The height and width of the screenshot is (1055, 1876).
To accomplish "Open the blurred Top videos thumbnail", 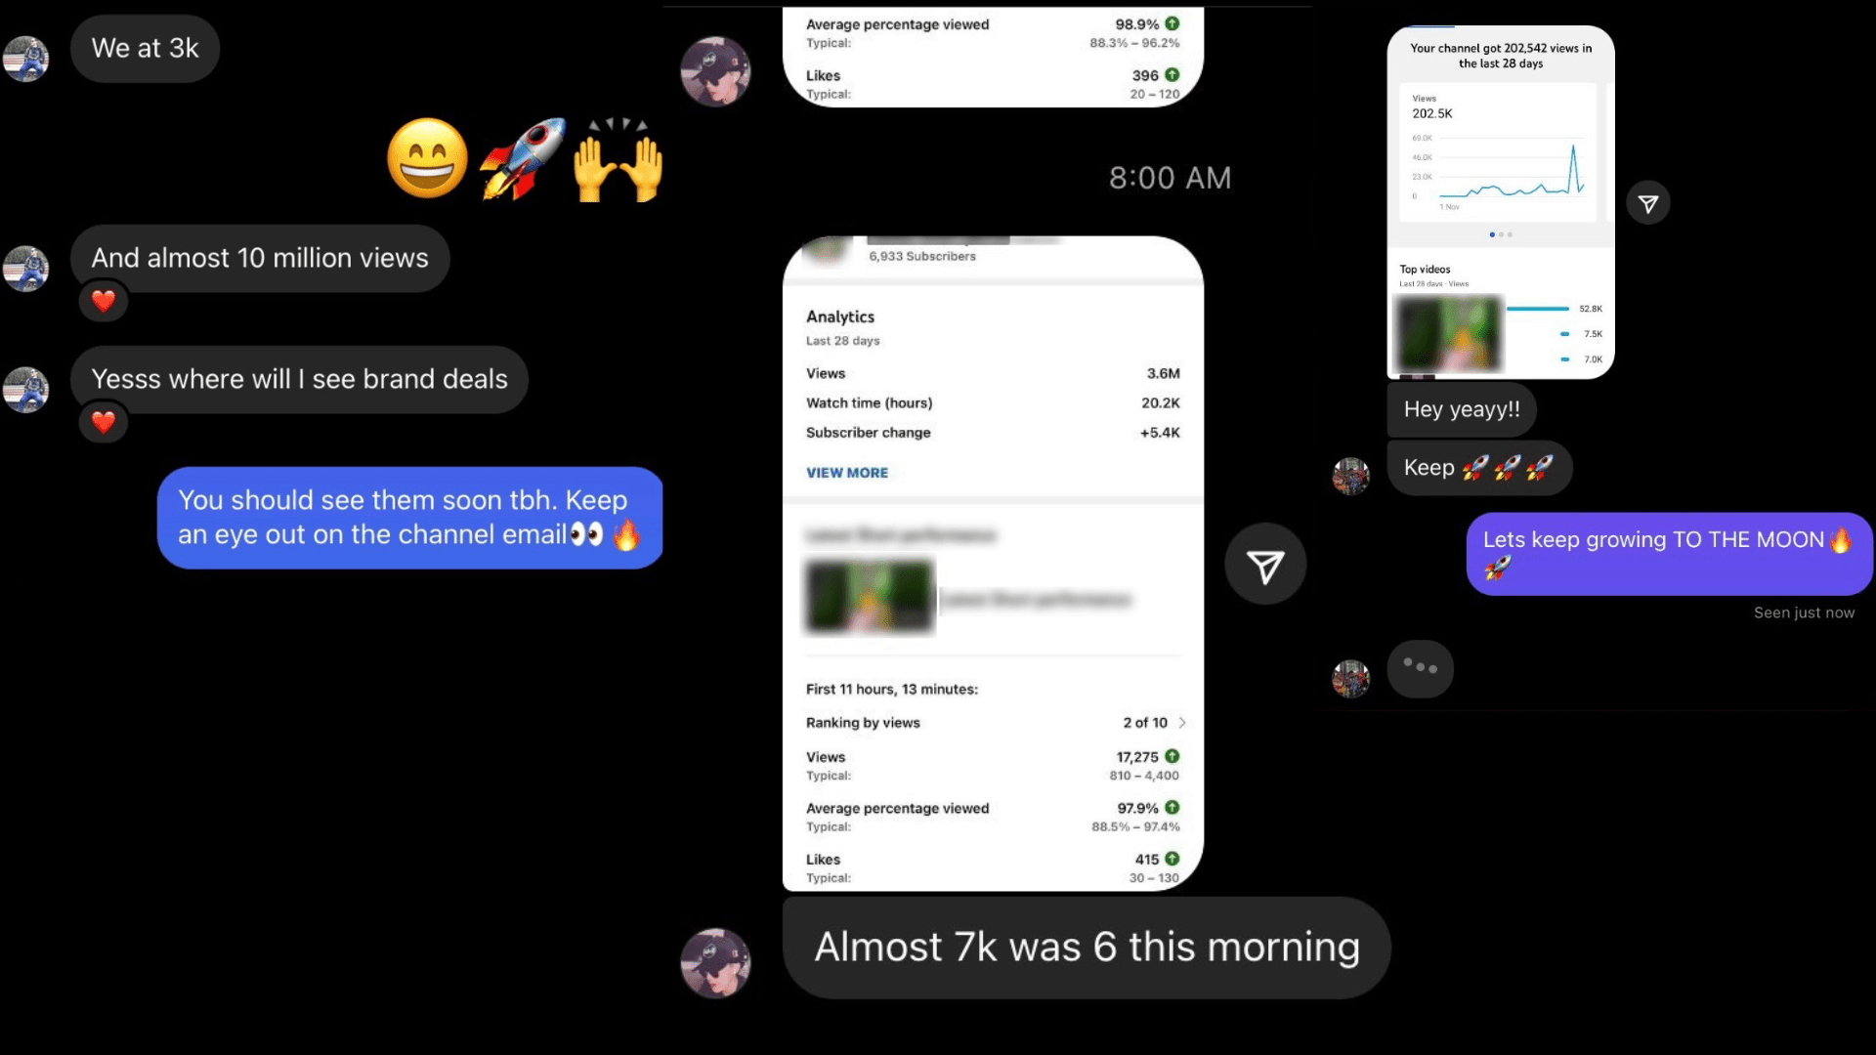I will coord(1447,334).
